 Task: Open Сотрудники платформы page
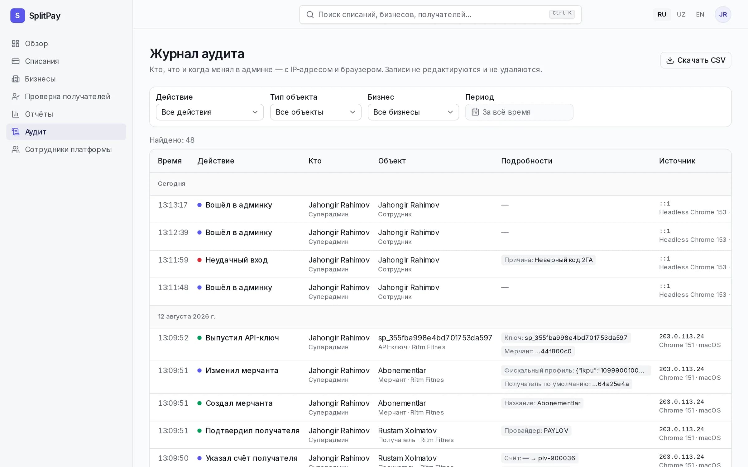(66, 149)
